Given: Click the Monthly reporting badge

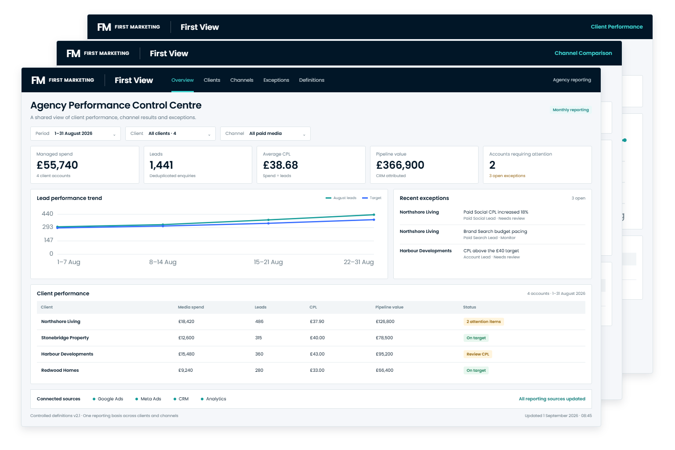Looking at the screenshot, I should 570,110.
